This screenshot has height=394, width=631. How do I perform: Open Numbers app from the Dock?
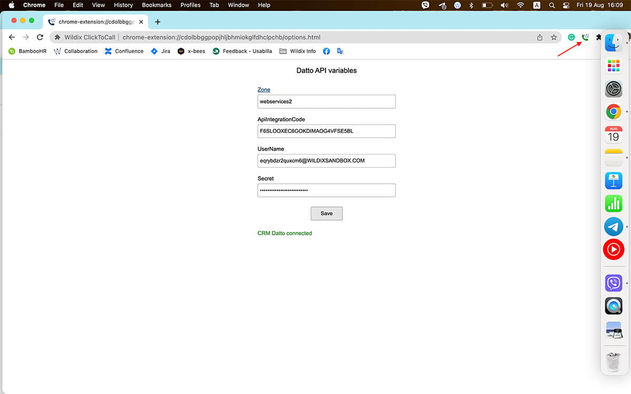coord(613,204)
